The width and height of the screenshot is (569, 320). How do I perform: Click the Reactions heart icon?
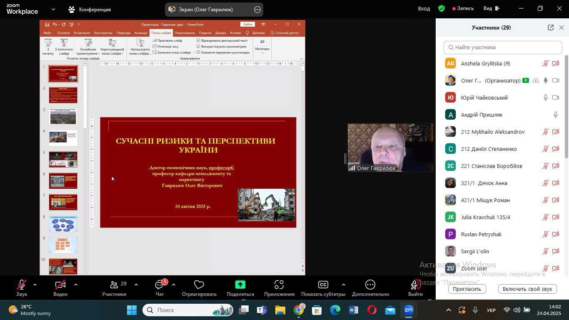[199, 285]
